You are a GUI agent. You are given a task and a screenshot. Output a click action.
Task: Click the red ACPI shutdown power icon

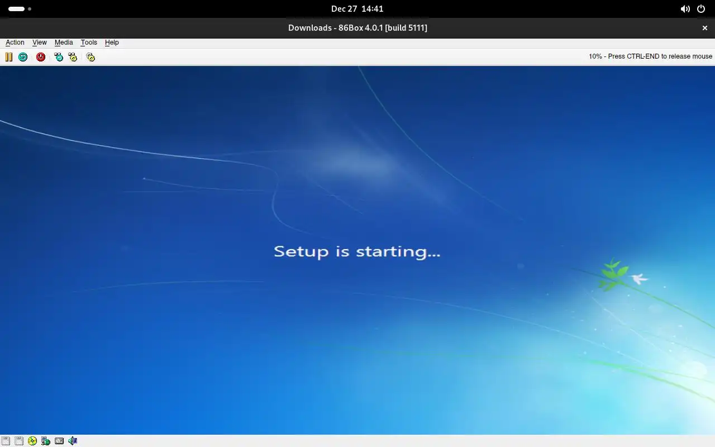[x=41, y=57]
